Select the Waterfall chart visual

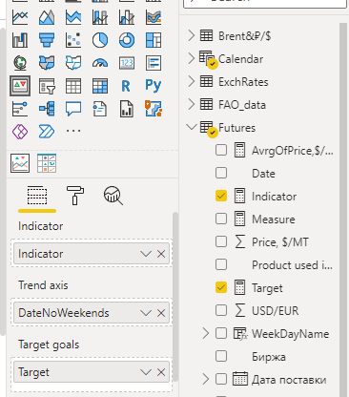[x=20, y=40]
